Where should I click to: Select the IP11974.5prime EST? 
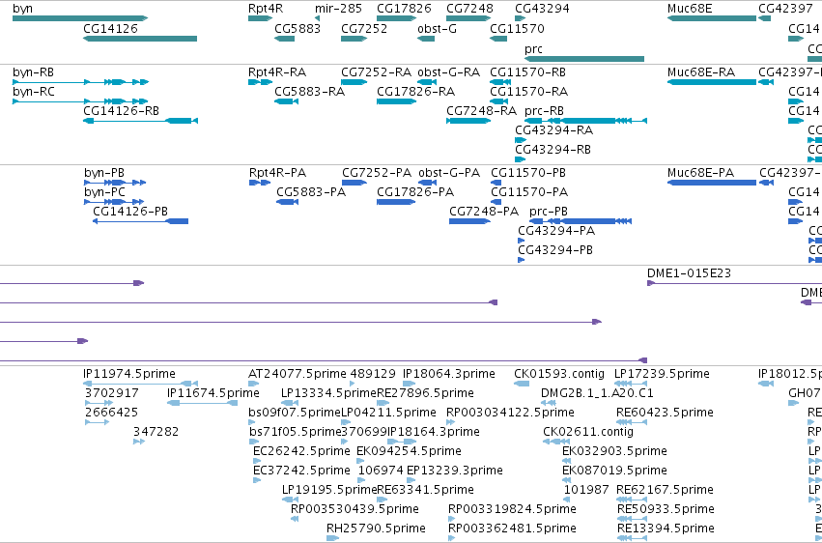click(x=140, y=384)
